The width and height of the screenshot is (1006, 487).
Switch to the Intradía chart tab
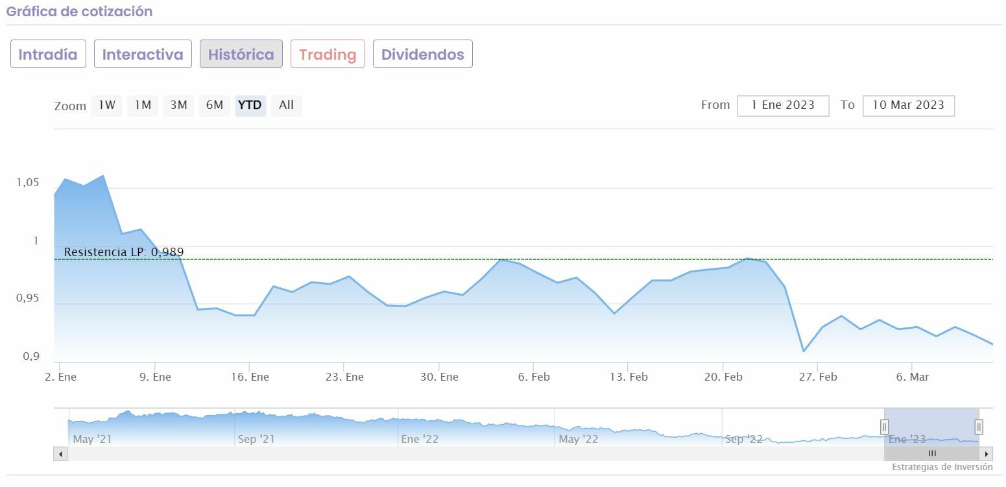(x=48, y=54)
